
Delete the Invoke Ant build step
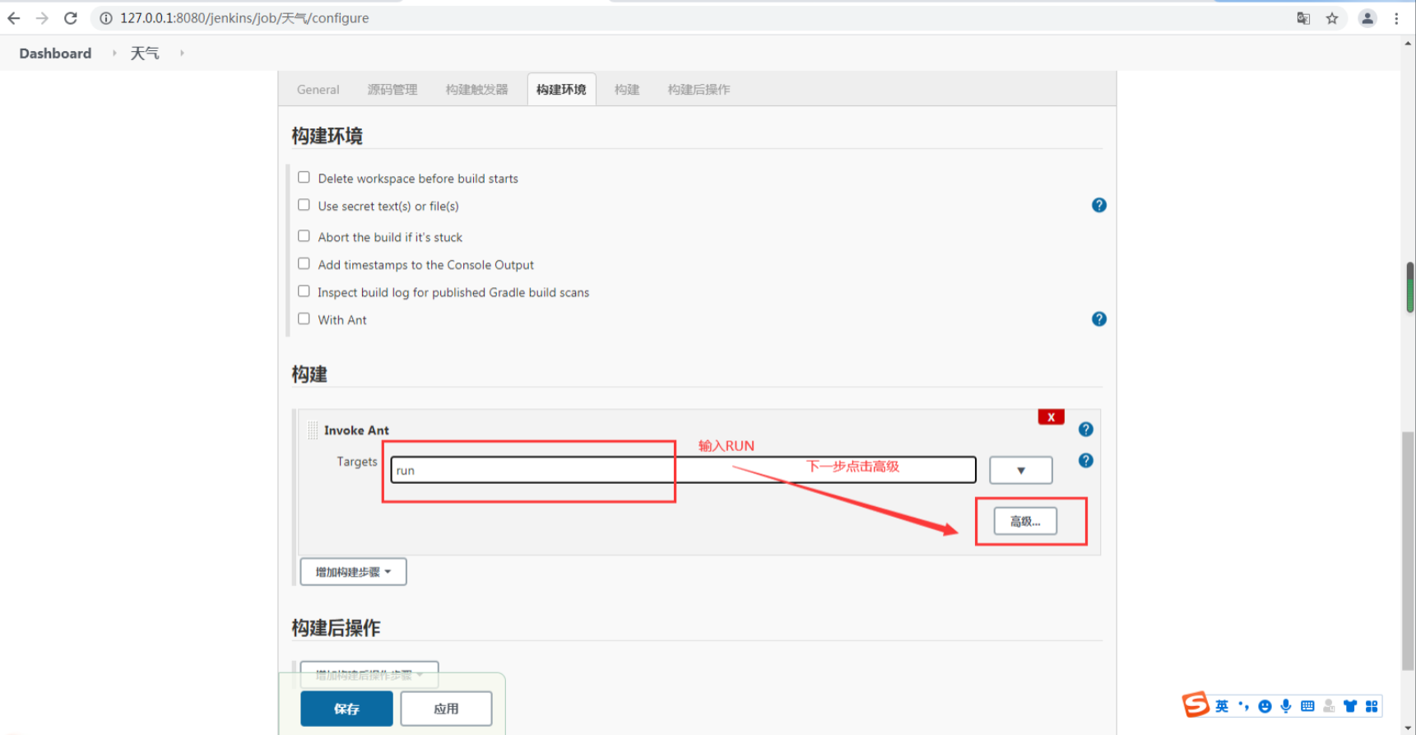pos(1052,417)
